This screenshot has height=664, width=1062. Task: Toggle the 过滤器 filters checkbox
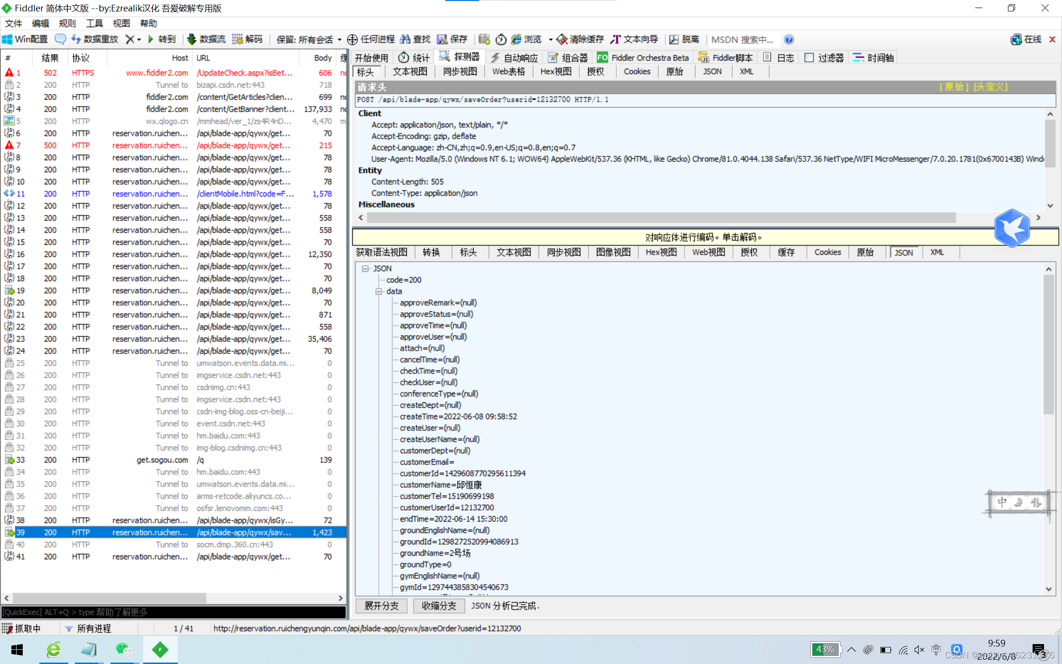click(810, 58)
